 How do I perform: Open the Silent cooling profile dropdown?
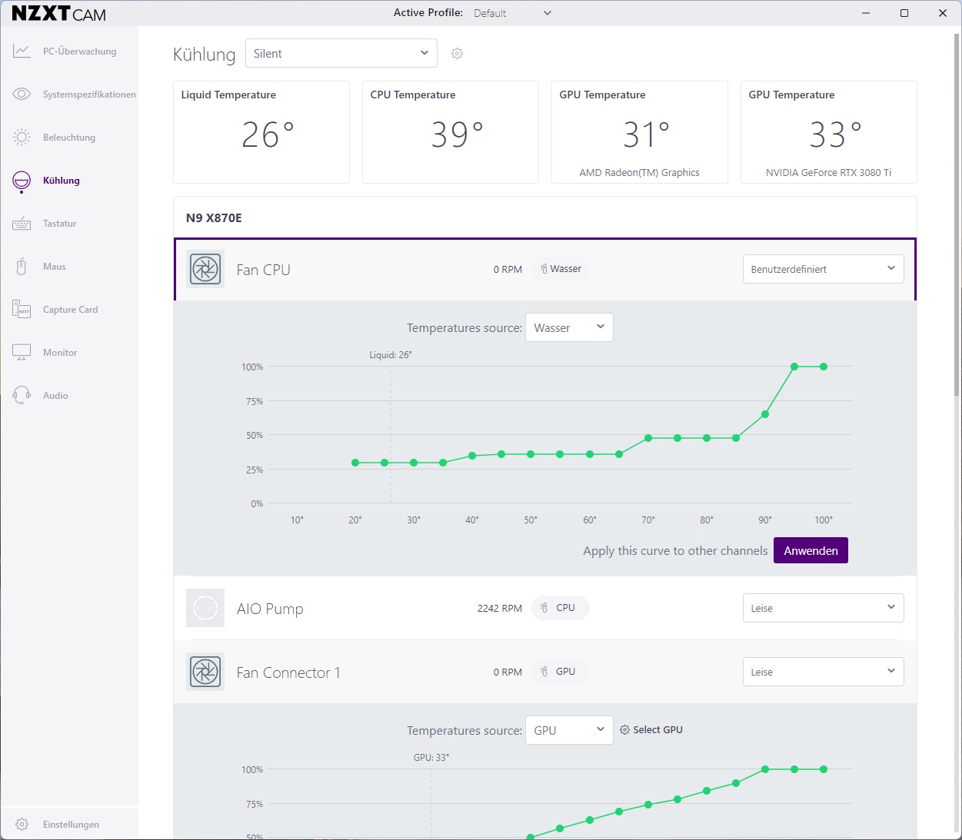[x=341, y=53]
